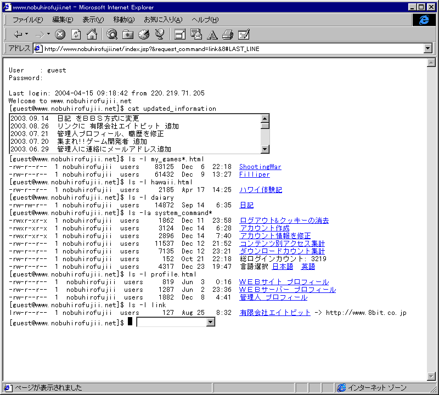Expand the address bar dropdown arrow
The width and height of the screenshot is (439, 395).
point(428,49)
